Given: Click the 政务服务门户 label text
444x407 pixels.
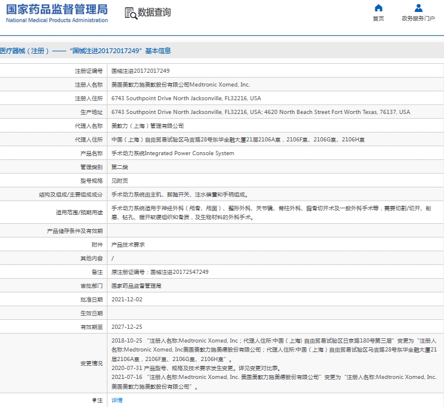Looking at the screenshot, I should [x=418, y=18].
